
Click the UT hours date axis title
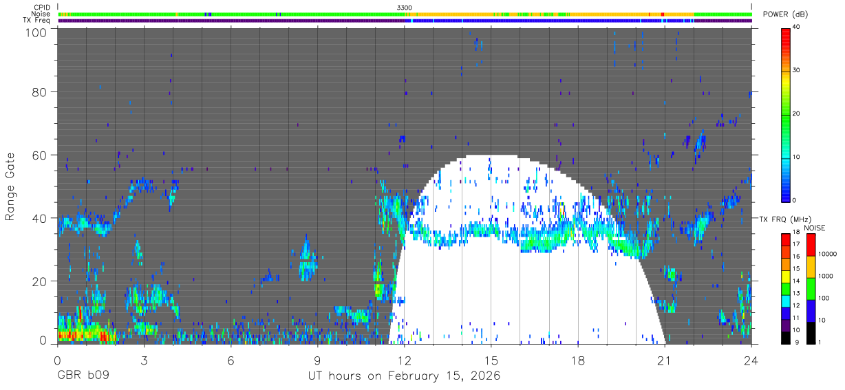404,377
